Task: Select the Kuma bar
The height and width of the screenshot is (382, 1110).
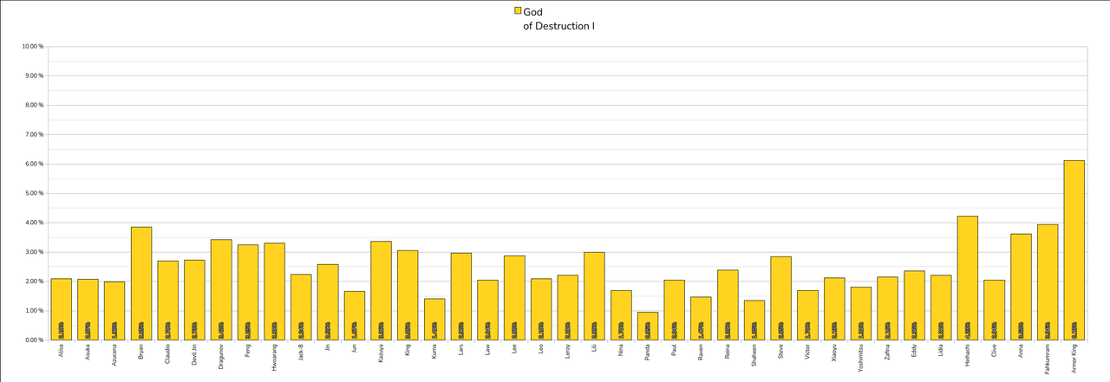Action: click(434, 320)
